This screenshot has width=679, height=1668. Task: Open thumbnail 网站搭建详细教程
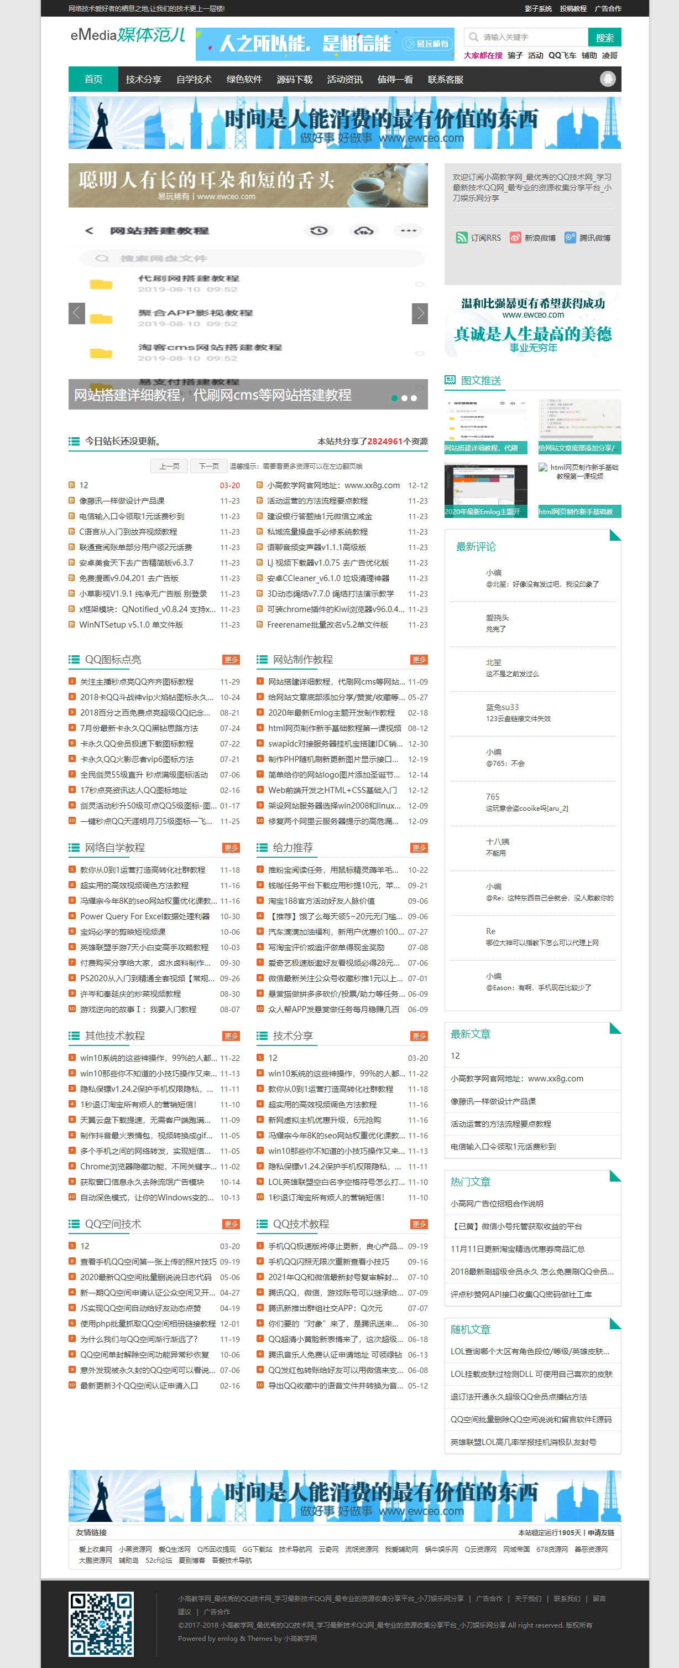tap(485, 427)
